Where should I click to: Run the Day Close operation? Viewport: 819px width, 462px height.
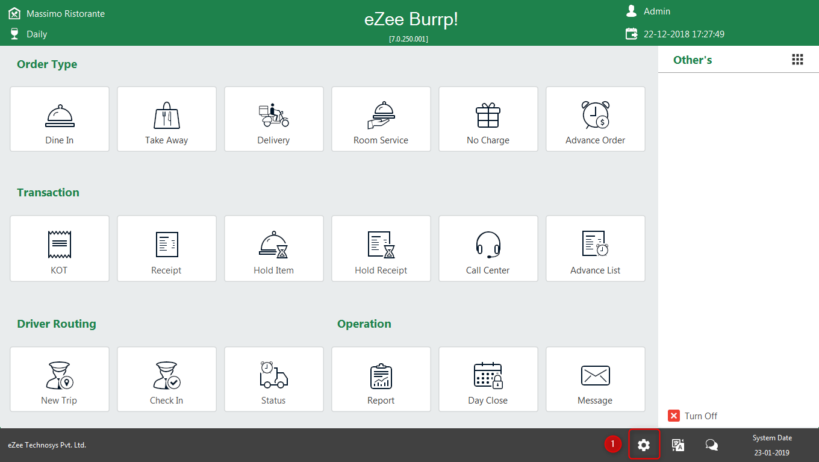pos(488,379)
